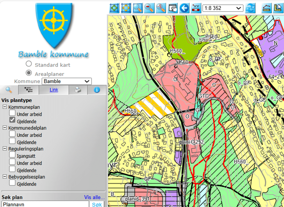Check Gjeldende under Bebyggelsesplan

click(12, 183)
